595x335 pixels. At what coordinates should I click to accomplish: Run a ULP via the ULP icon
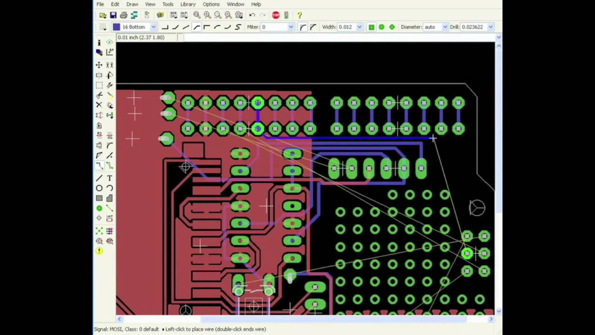tap(184, 15)
